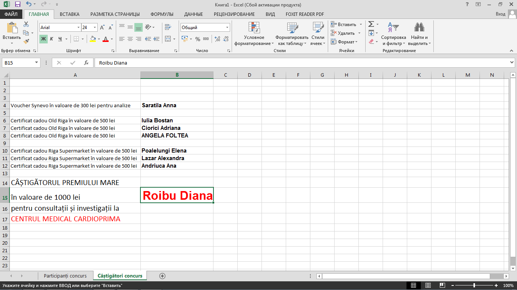Click the Name Box showing B15

(x=18, y=63)
